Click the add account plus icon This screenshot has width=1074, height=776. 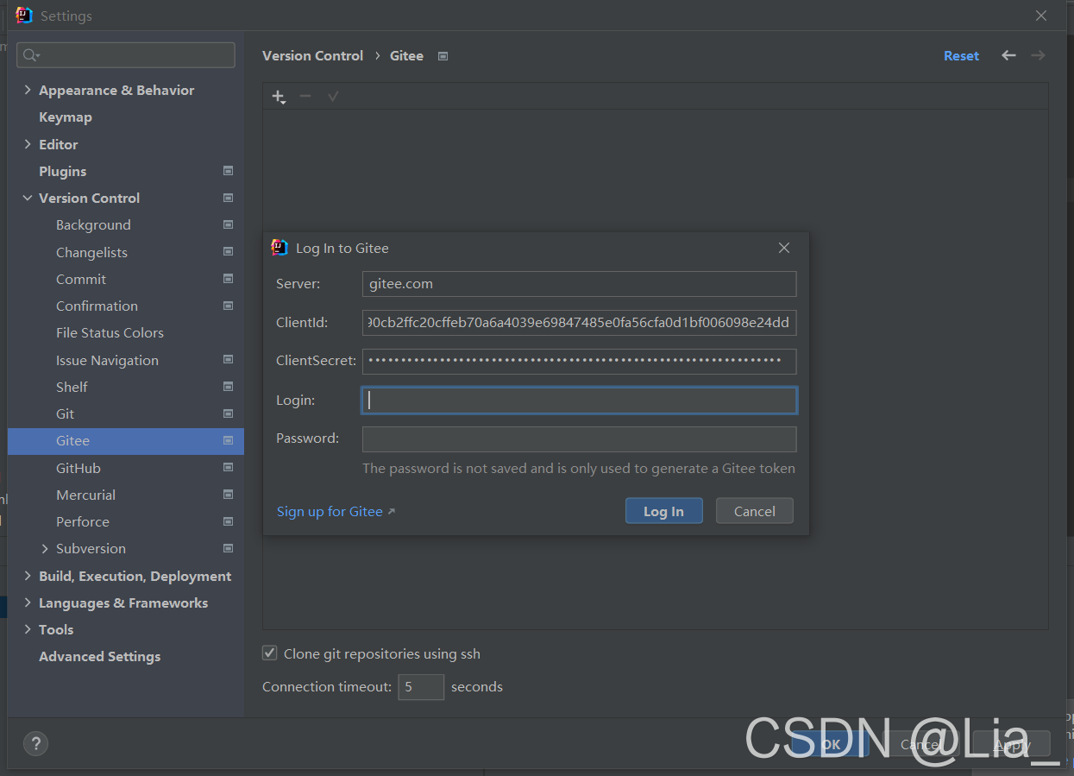click(x=279, y=96)
